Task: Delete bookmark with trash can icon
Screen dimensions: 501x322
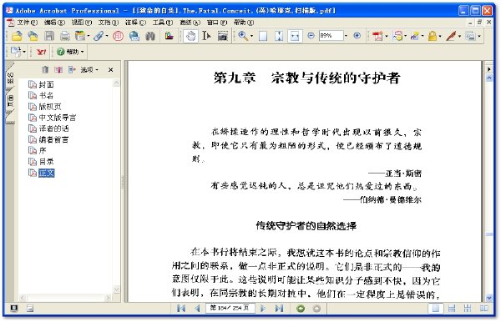Action: click(x=45, y=69)
